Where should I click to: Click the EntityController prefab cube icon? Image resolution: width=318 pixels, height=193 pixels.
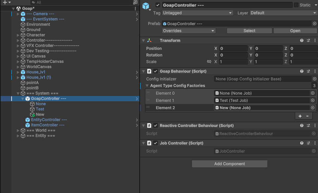27,120
